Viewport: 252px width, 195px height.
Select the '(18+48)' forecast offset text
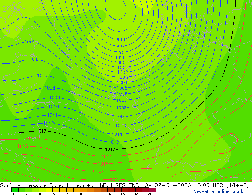pos(238,185)
